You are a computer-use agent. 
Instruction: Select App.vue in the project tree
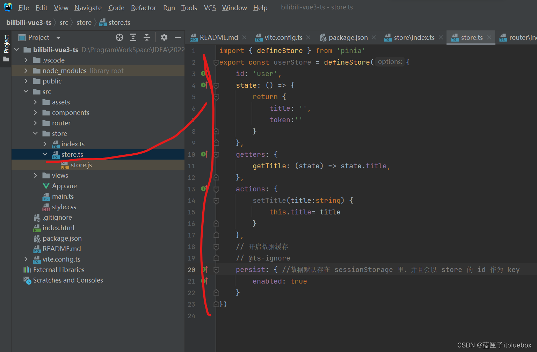[64, 186]
